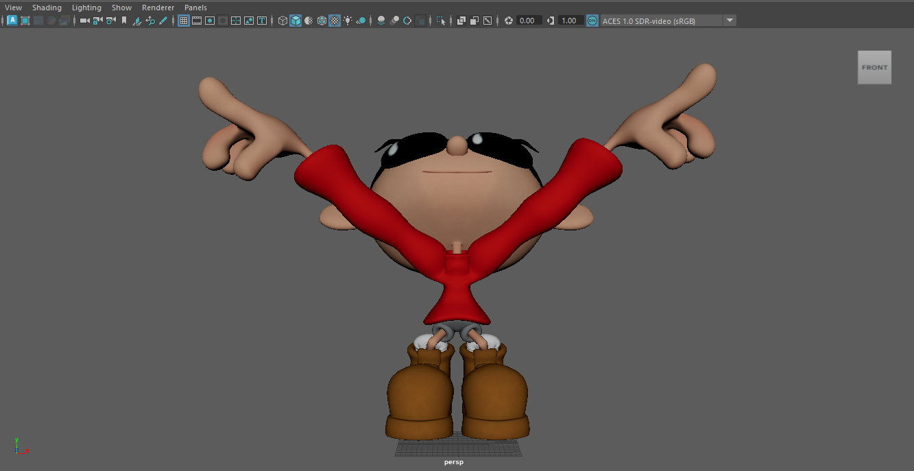Open the View menu
914x471 pixels.
(x=13, y=8)
